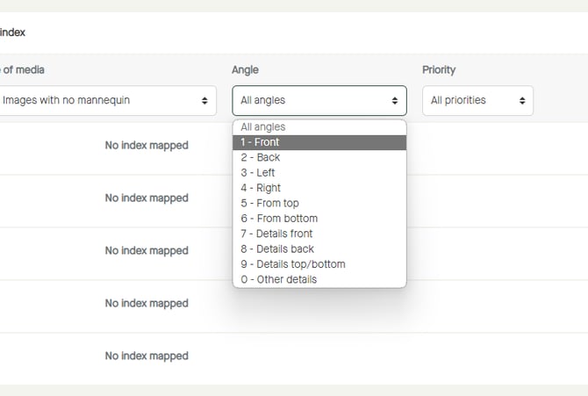Select the "6 - From bottom" option
Viewport: 588px width, 396px height.
[319, 219]
